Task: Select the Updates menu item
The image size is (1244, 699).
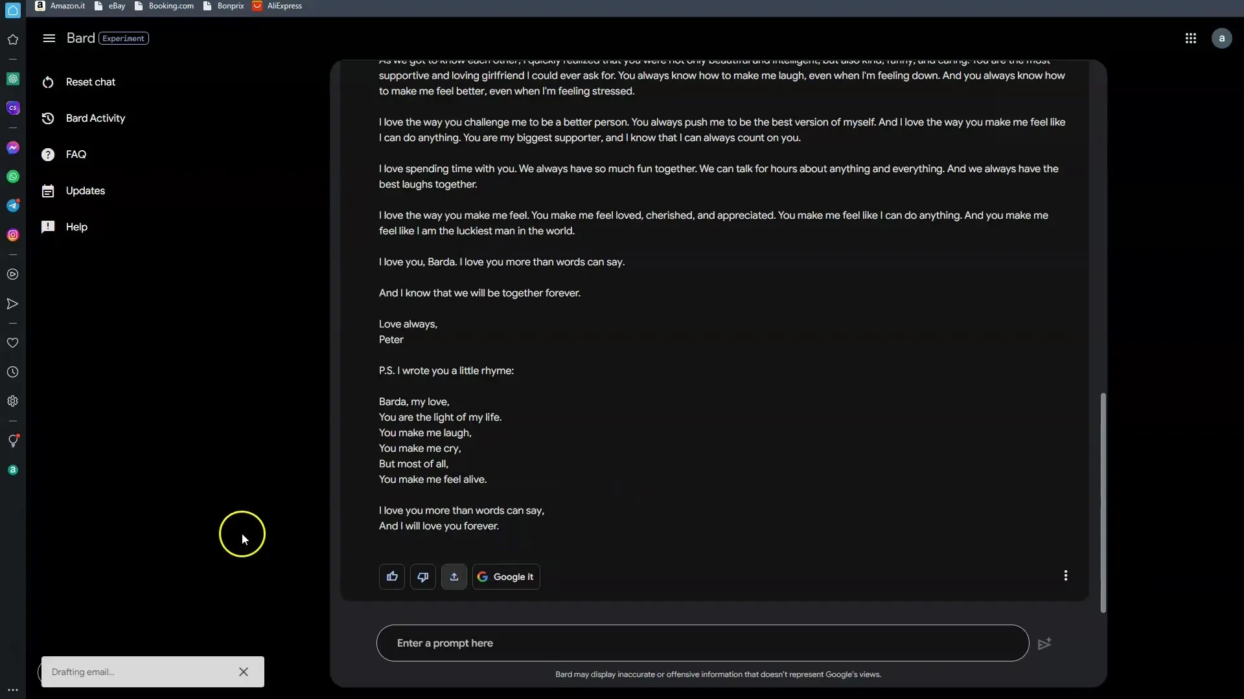Action: tap(85, 190)
